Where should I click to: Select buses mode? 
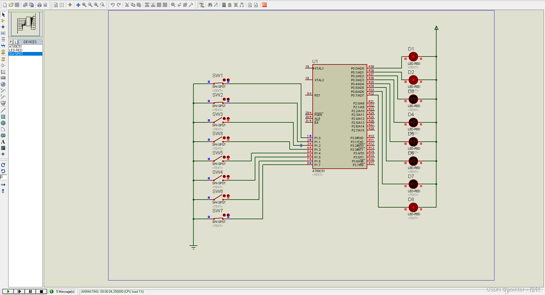(3, 46)
